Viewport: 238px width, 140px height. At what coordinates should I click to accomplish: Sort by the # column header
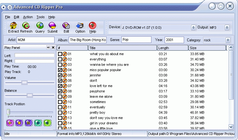click(x=72, y=48)
